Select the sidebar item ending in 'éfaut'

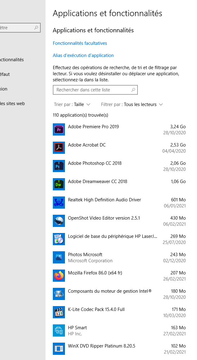5,74
